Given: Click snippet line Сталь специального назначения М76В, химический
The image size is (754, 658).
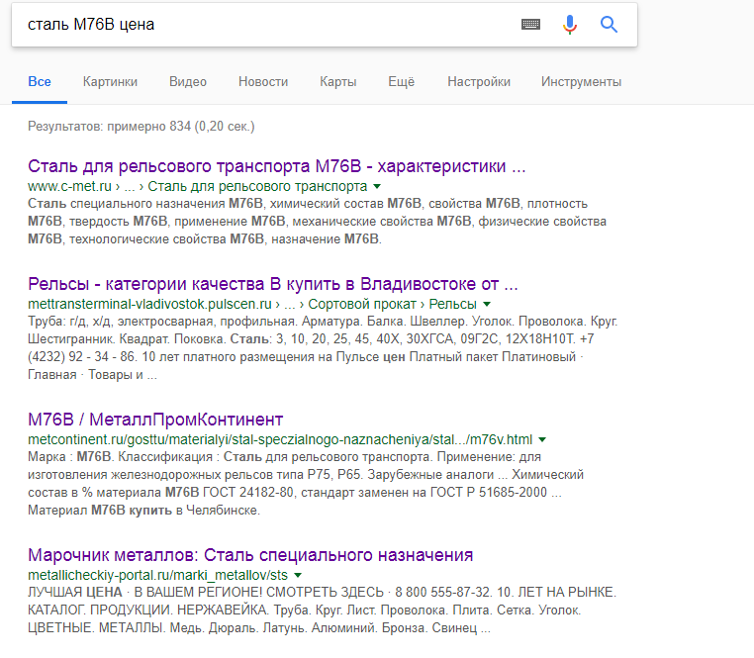Looking at the screenshot, I should pos(308,204).
